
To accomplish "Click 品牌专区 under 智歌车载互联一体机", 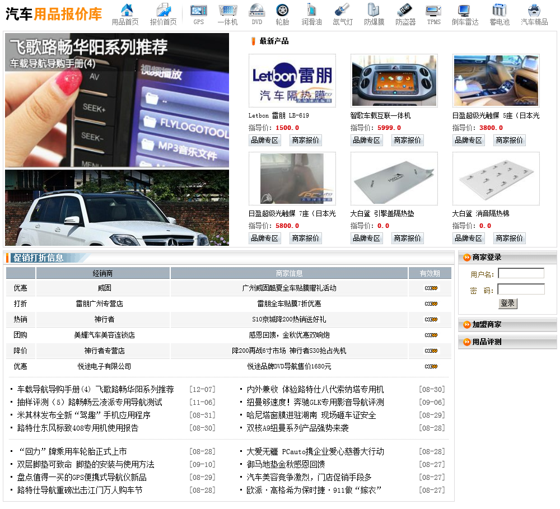I will coord(366,140).
